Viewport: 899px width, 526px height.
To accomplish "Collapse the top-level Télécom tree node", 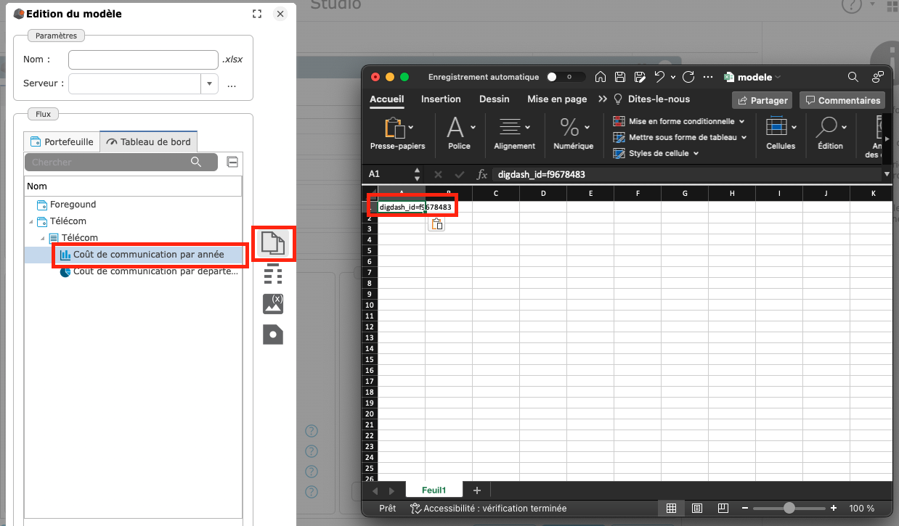I will 30,221.
